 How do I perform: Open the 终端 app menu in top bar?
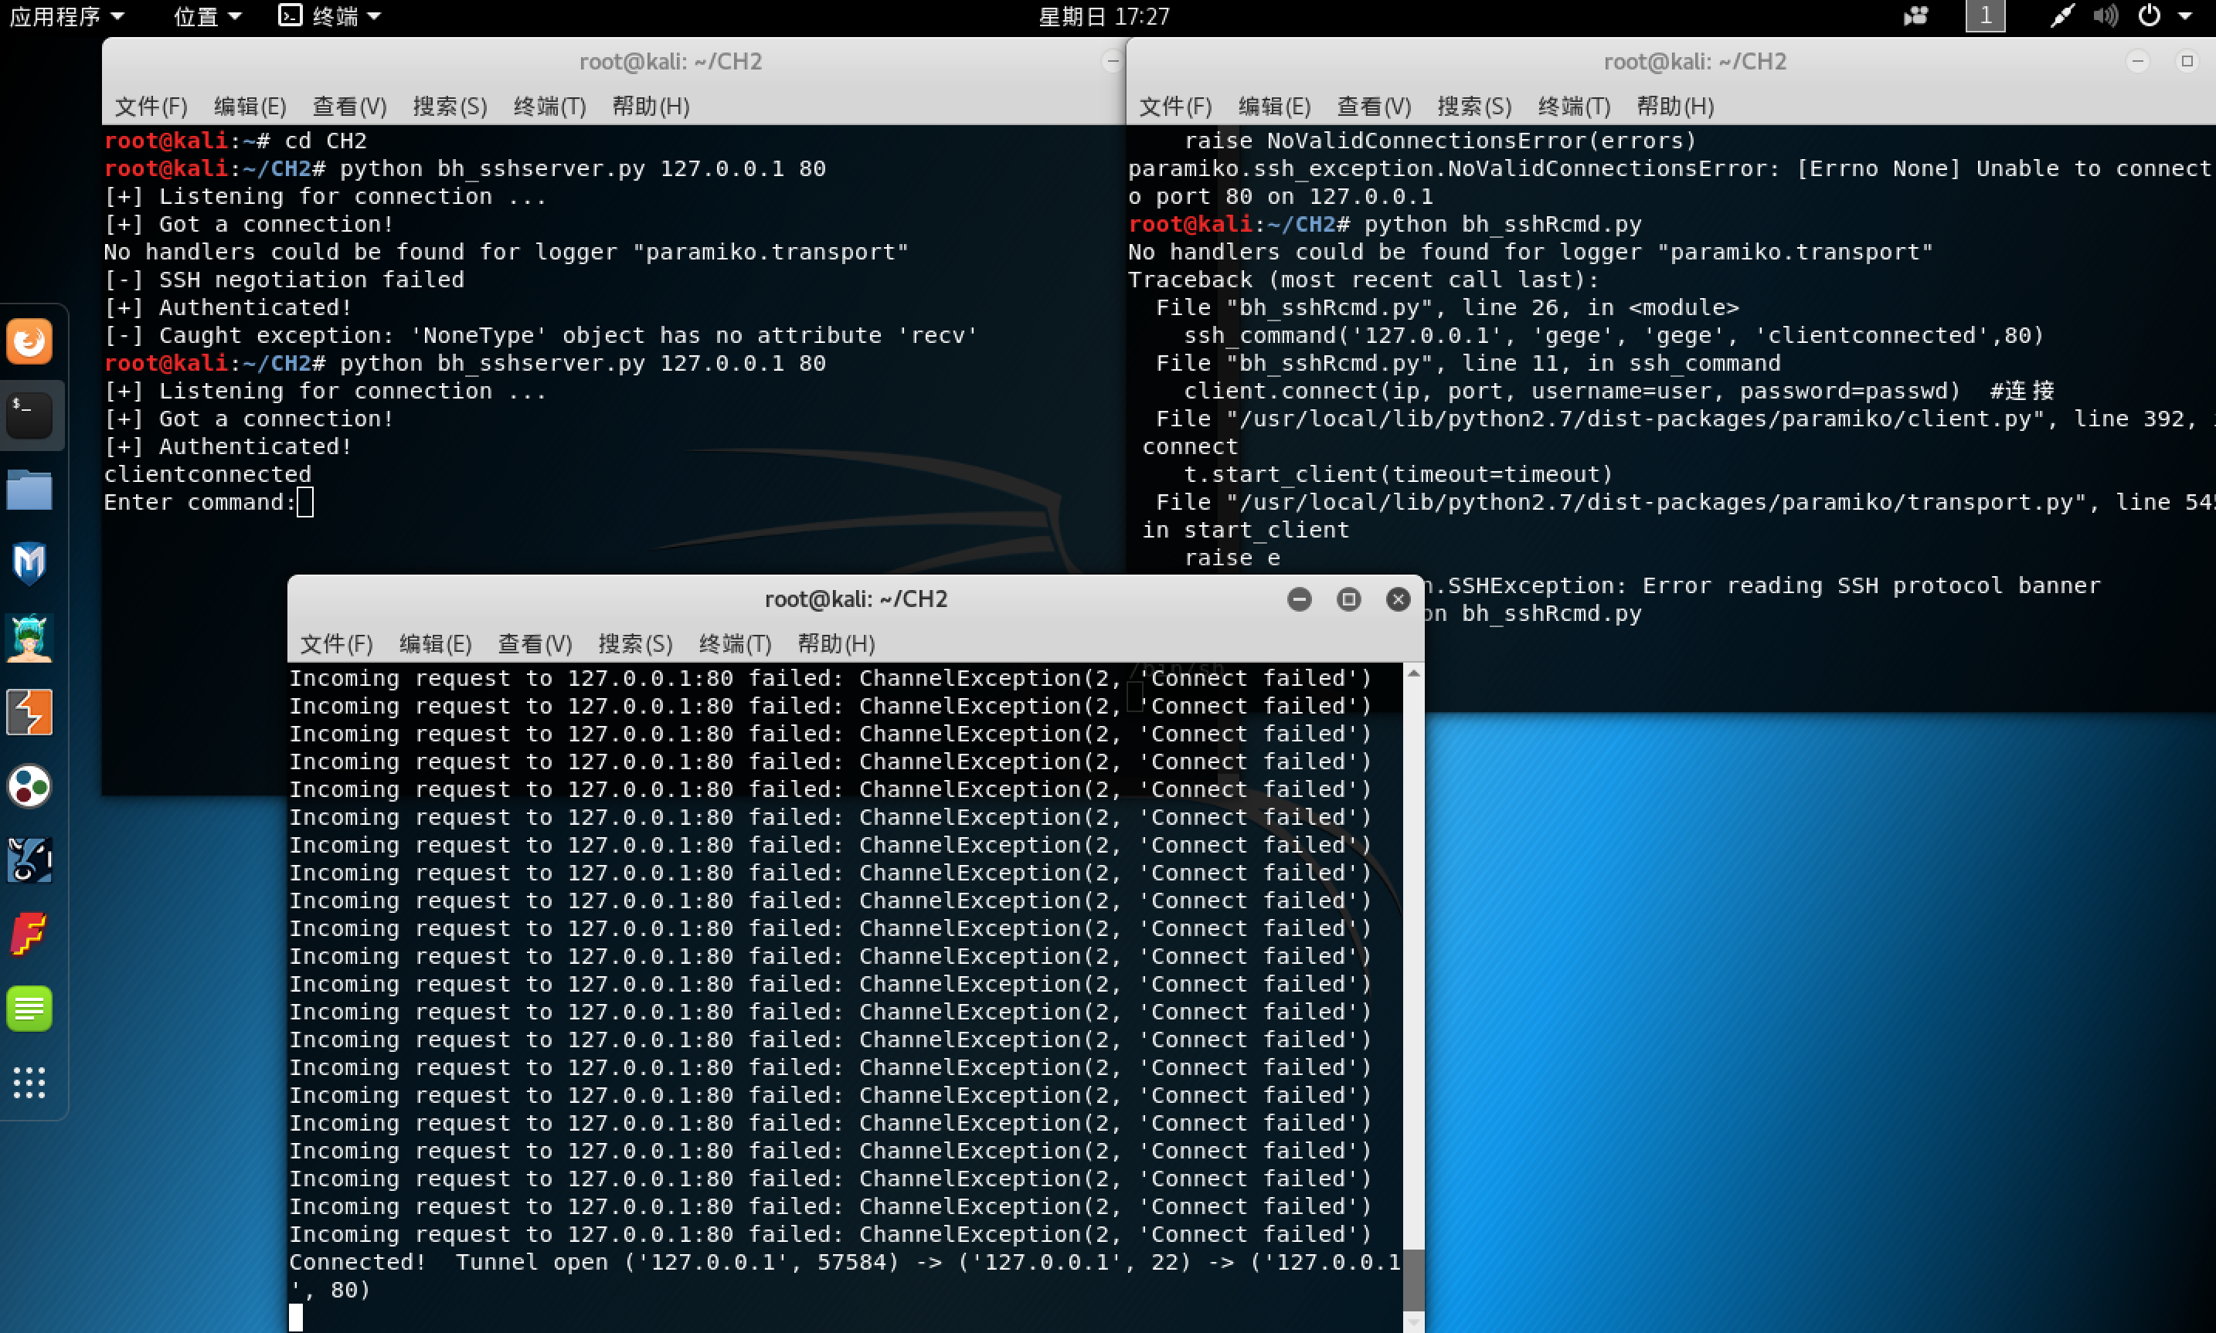pyautogui.click(x=330, y=16)
